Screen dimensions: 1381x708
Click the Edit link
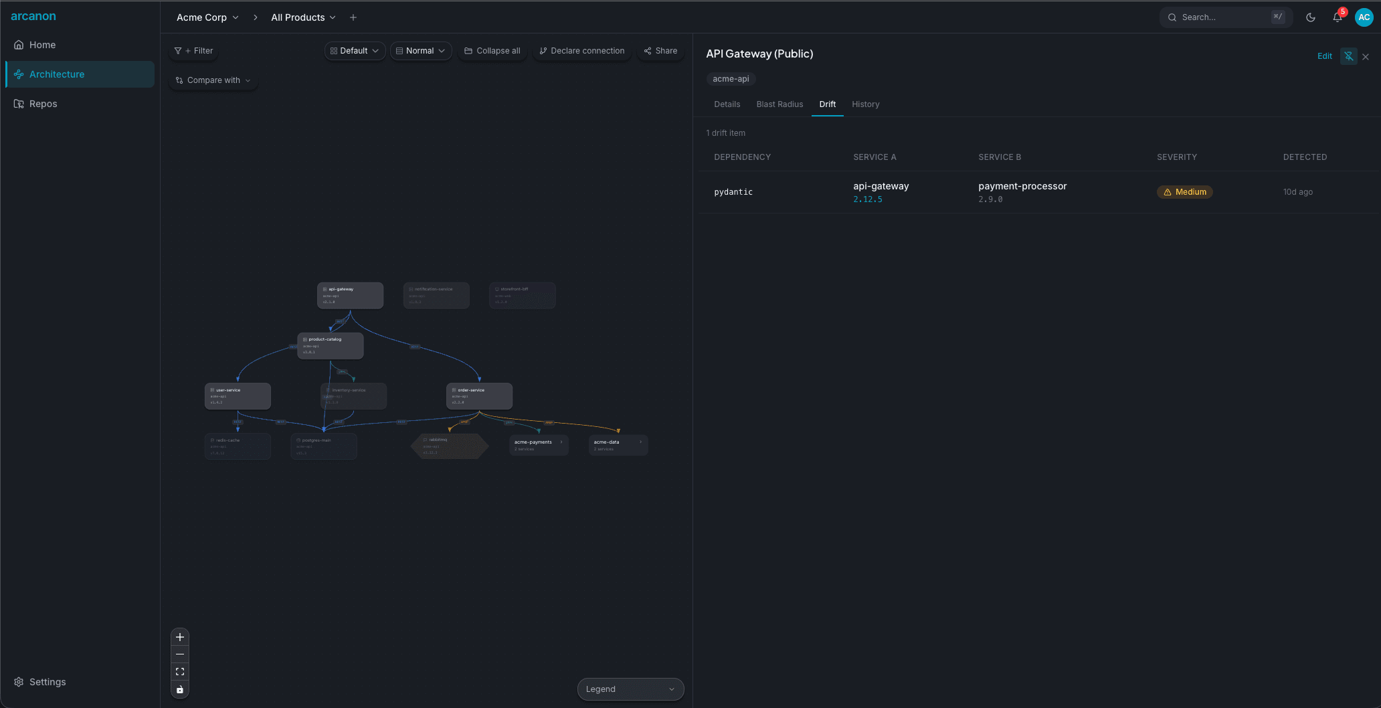pyautogui.click(x=1324, y=56)
